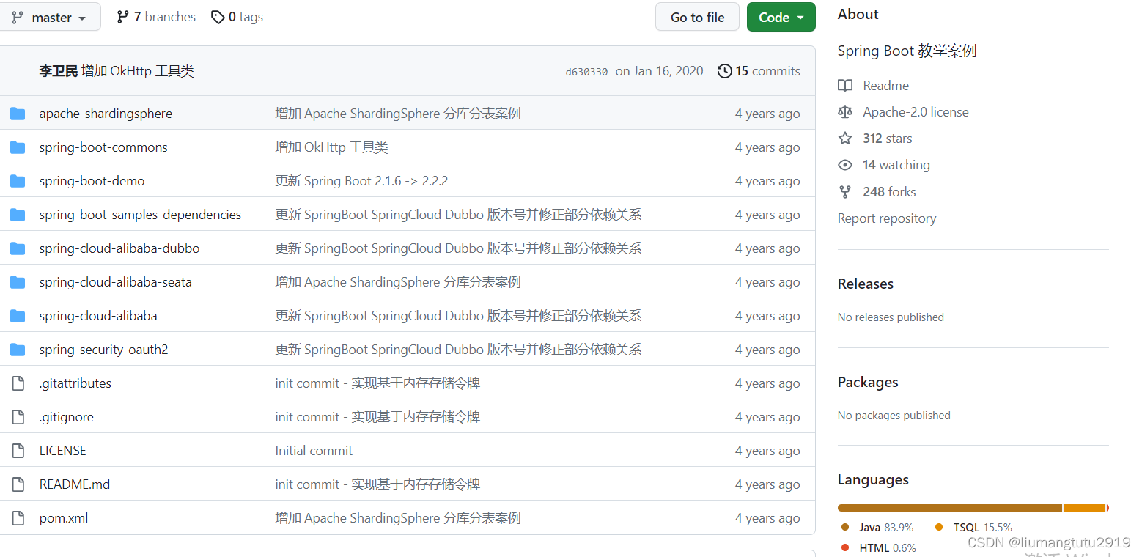
Task: Open the master branch selector dropdown
Action: [51, 16]
